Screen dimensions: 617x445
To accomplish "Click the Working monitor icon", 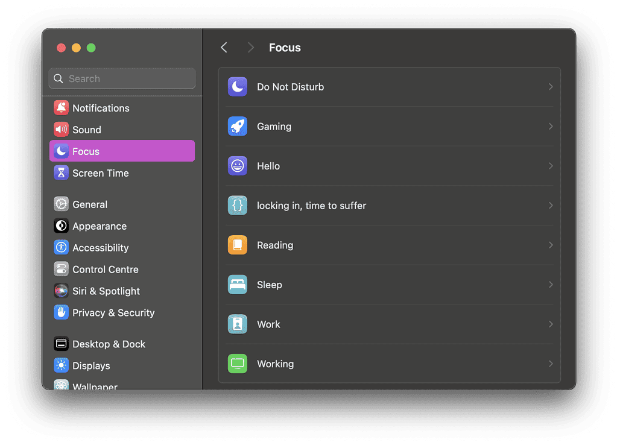I will 237,364.
